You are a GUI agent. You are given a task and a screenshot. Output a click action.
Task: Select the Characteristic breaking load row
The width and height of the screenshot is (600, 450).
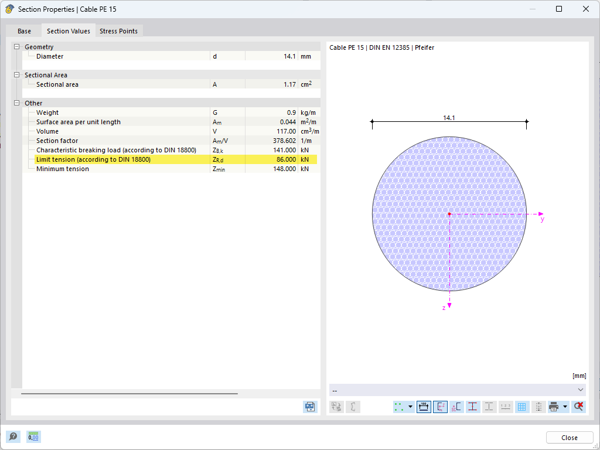coord(171,150)
